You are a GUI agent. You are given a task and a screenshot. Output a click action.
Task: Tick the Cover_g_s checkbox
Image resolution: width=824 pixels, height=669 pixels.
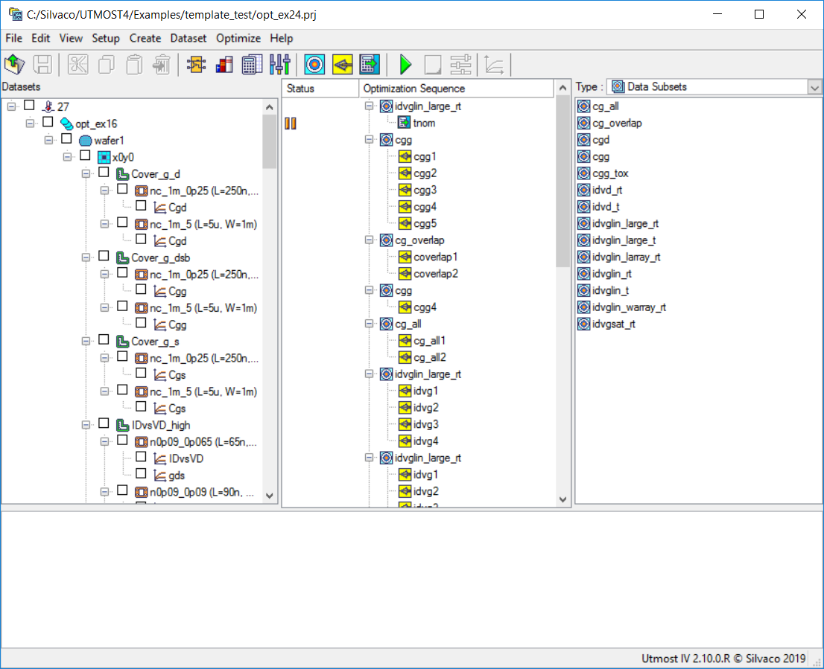click(x=104, y=340)
